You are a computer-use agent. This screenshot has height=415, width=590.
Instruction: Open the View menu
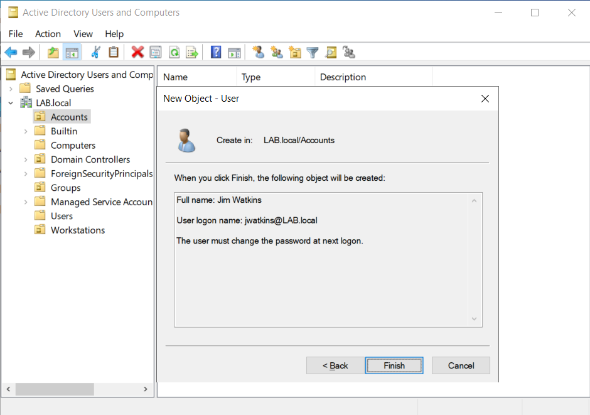(83, 34)
